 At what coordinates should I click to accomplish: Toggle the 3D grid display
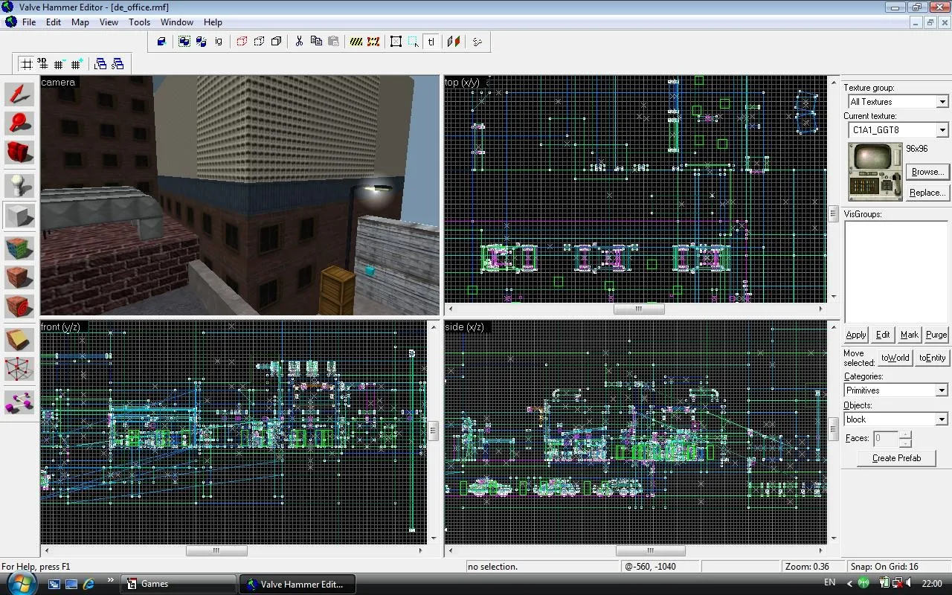coord(43,64)
